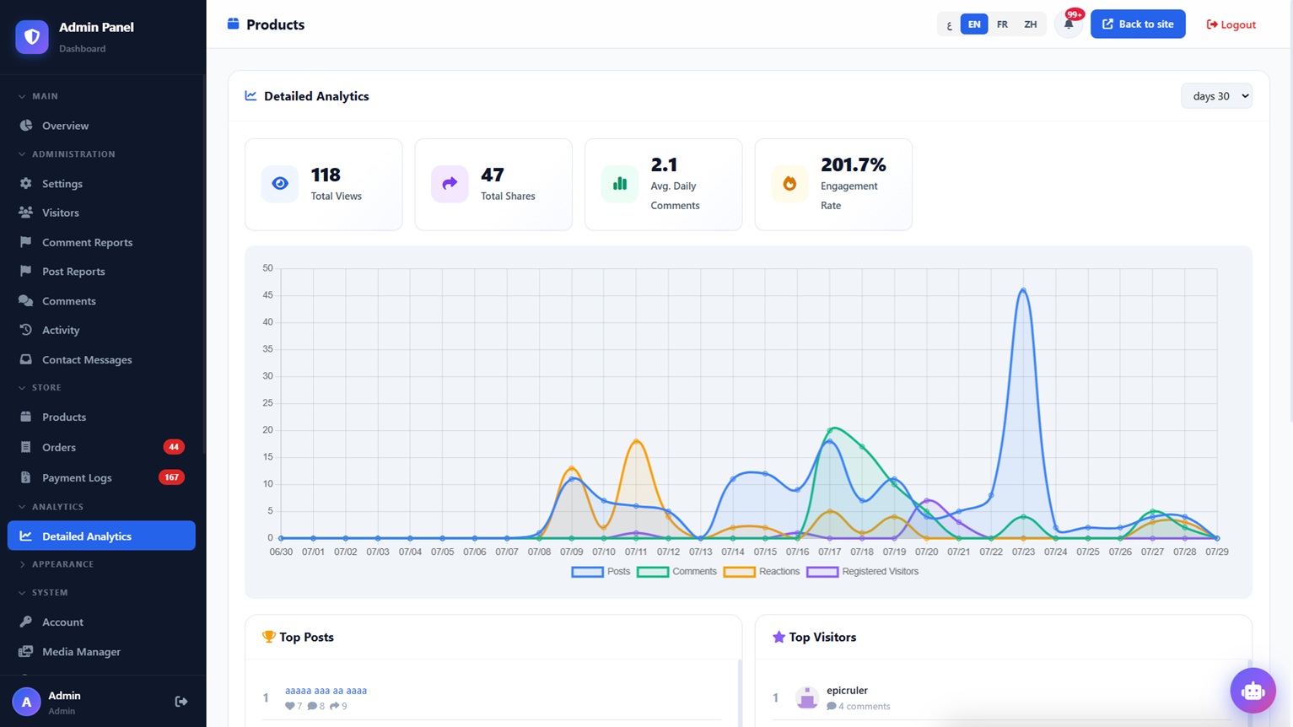Click the Avg. Daily Comments bar icon
The width and height of the screenshot is (1293, 727).
(x=620, y=184)
